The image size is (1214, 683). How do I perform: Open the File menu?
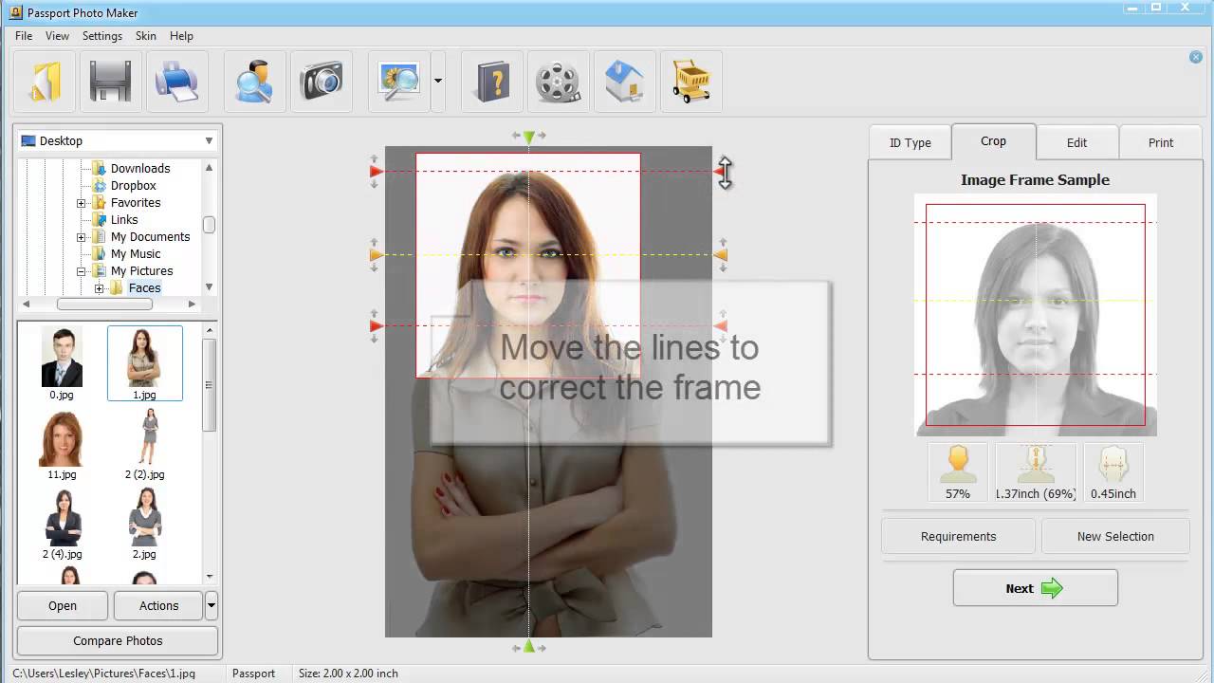click(24, 36)
